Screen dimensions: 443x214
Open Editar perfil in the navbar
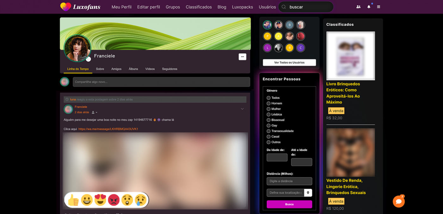pos(149,7)
